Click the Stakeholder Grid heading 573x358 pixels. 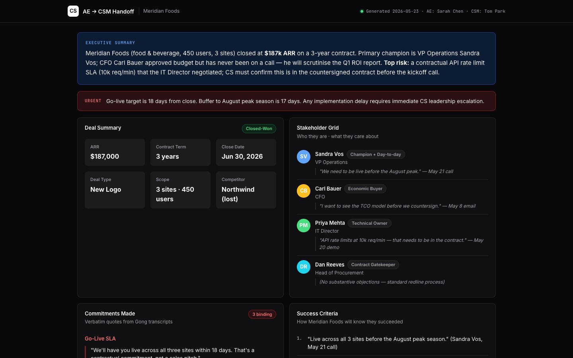pos(318,128)
